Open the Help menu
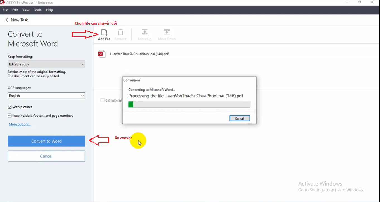 coord(49,10)
